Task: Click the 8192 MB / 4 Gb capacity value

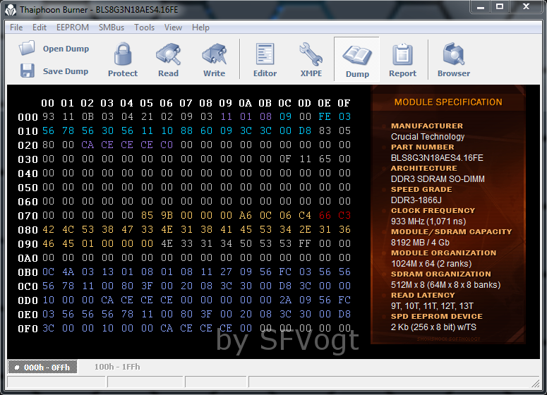Action: click(x=420, y=243)
